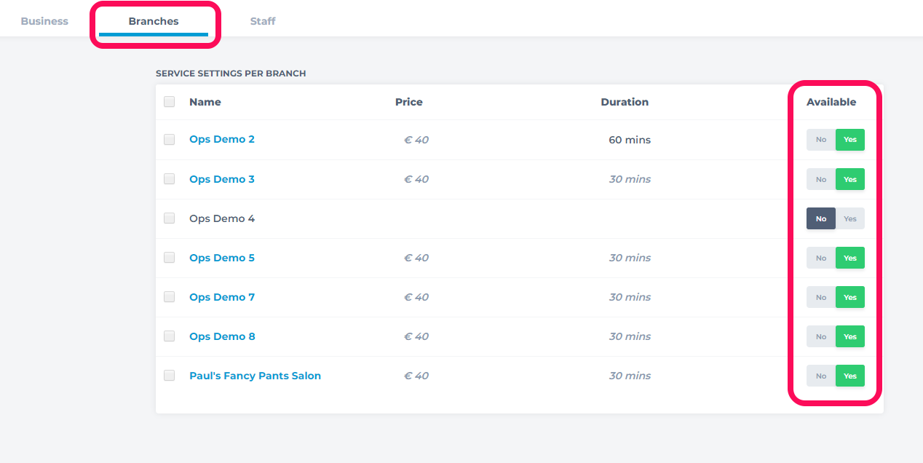Open the Ops Demo 2 branch link
Image resolution: width=923 pixels, height=463 pixels.
pyautogui.click(x=222, y=139)
